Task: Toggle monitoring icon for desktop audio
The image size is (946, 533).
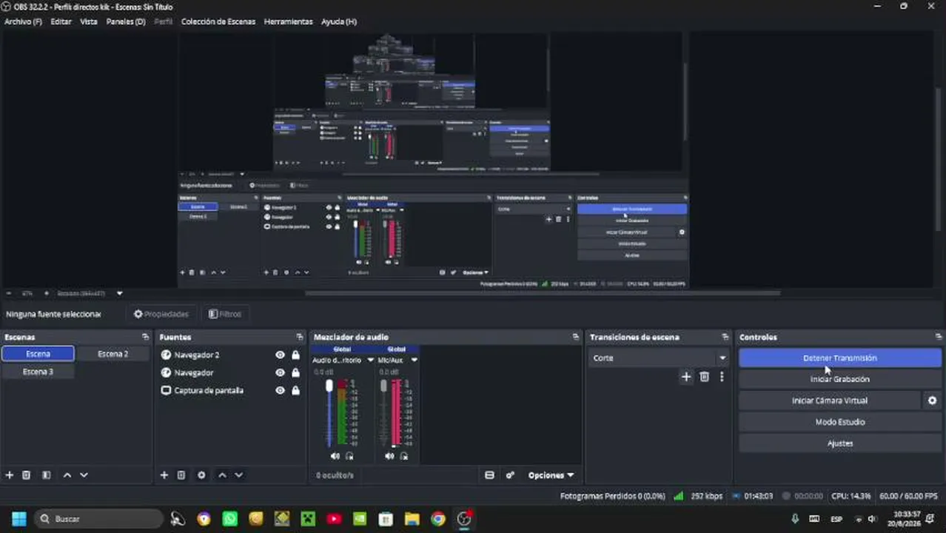Action: (x=349, y=456)
